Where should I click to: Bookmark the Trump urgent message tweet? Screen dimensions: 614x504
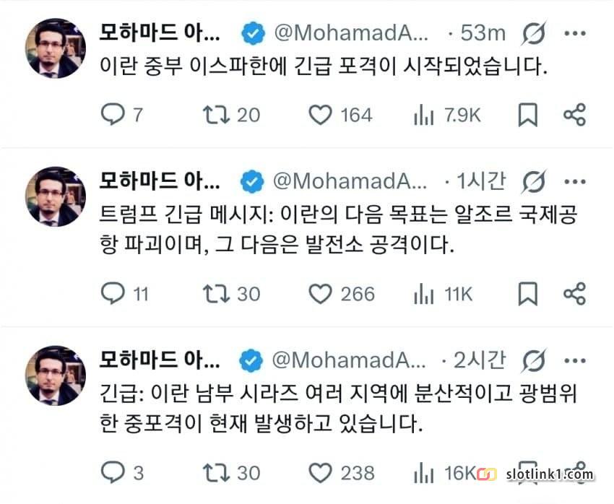(528, 293)
